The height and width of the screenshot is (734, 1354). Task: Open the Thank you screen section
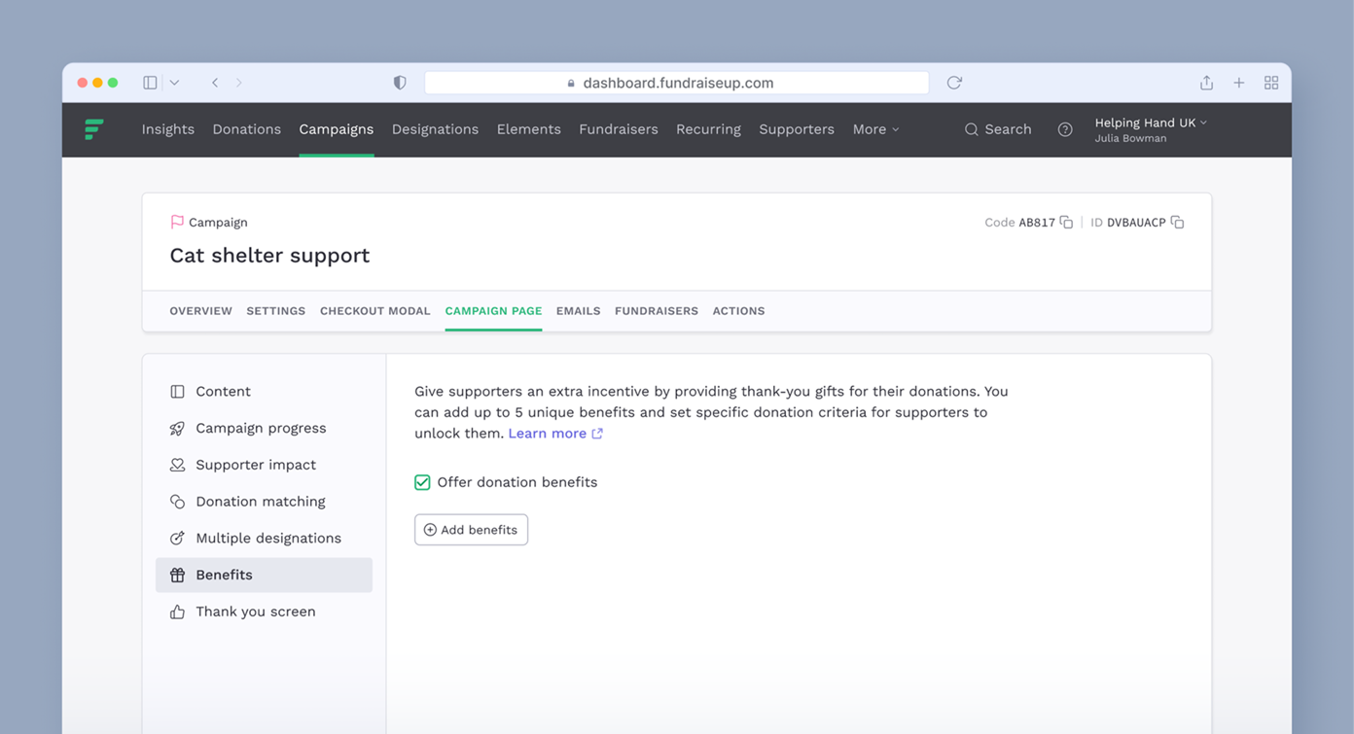[255, 612]
